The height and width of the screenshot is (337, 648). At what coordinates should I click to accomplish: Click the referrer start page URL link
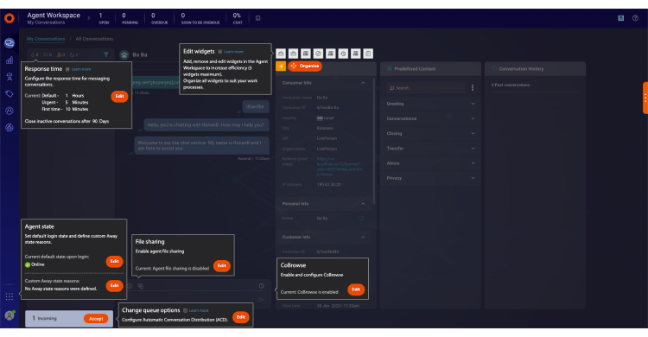pyautogui.click(x=340, y=167)
